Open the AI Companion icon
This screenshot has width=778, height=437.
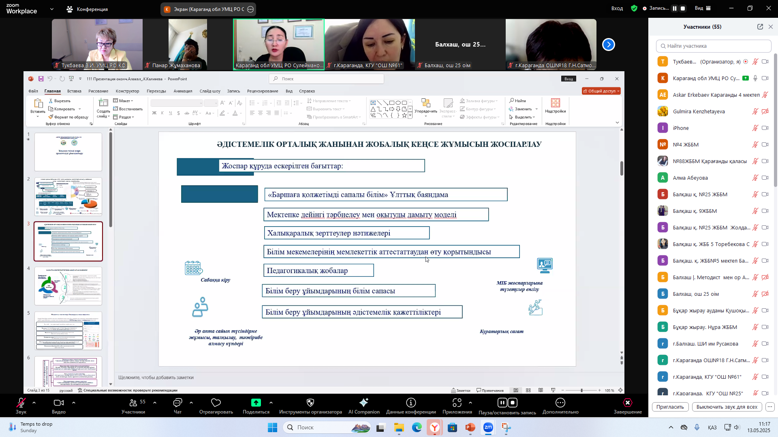pyautogui.click(x=363, y=403)
